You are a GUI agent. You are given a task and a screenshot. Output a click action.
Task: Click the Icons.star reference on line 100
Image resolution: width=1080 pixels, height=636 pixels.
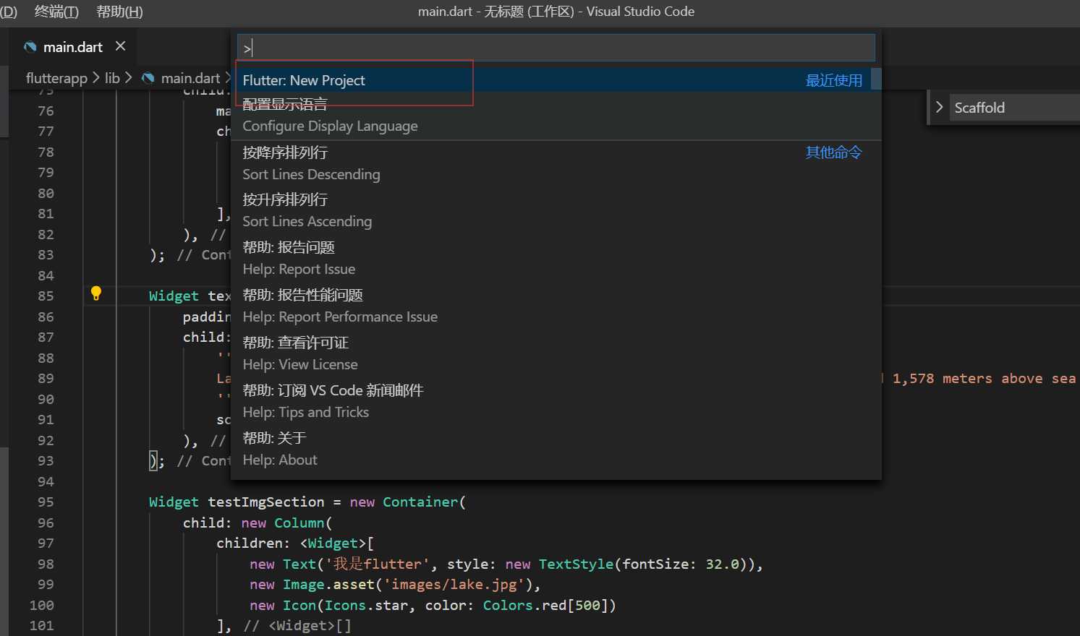click(x=367, y=605)
